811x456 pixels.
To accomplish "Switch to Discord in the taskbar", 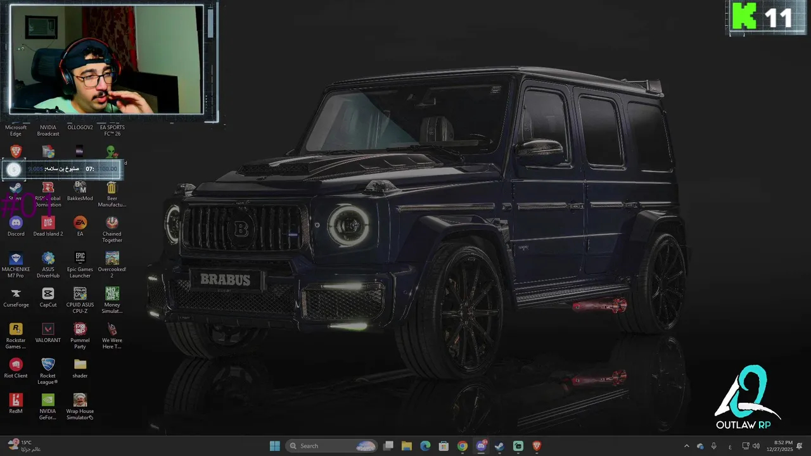I will pyautogui.click(x=481, y=446).
